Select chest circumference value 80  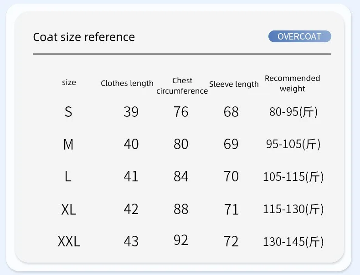tap(181, 144)
